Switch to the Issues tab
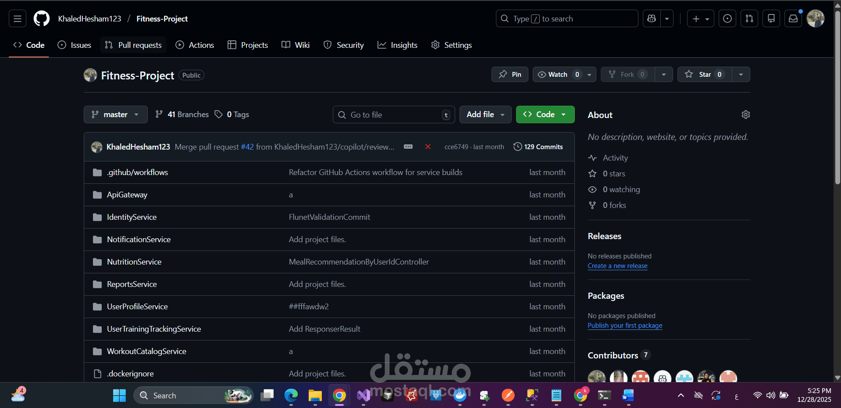The image size is (841, 408). pyautogui.click(x=75, y=45)
